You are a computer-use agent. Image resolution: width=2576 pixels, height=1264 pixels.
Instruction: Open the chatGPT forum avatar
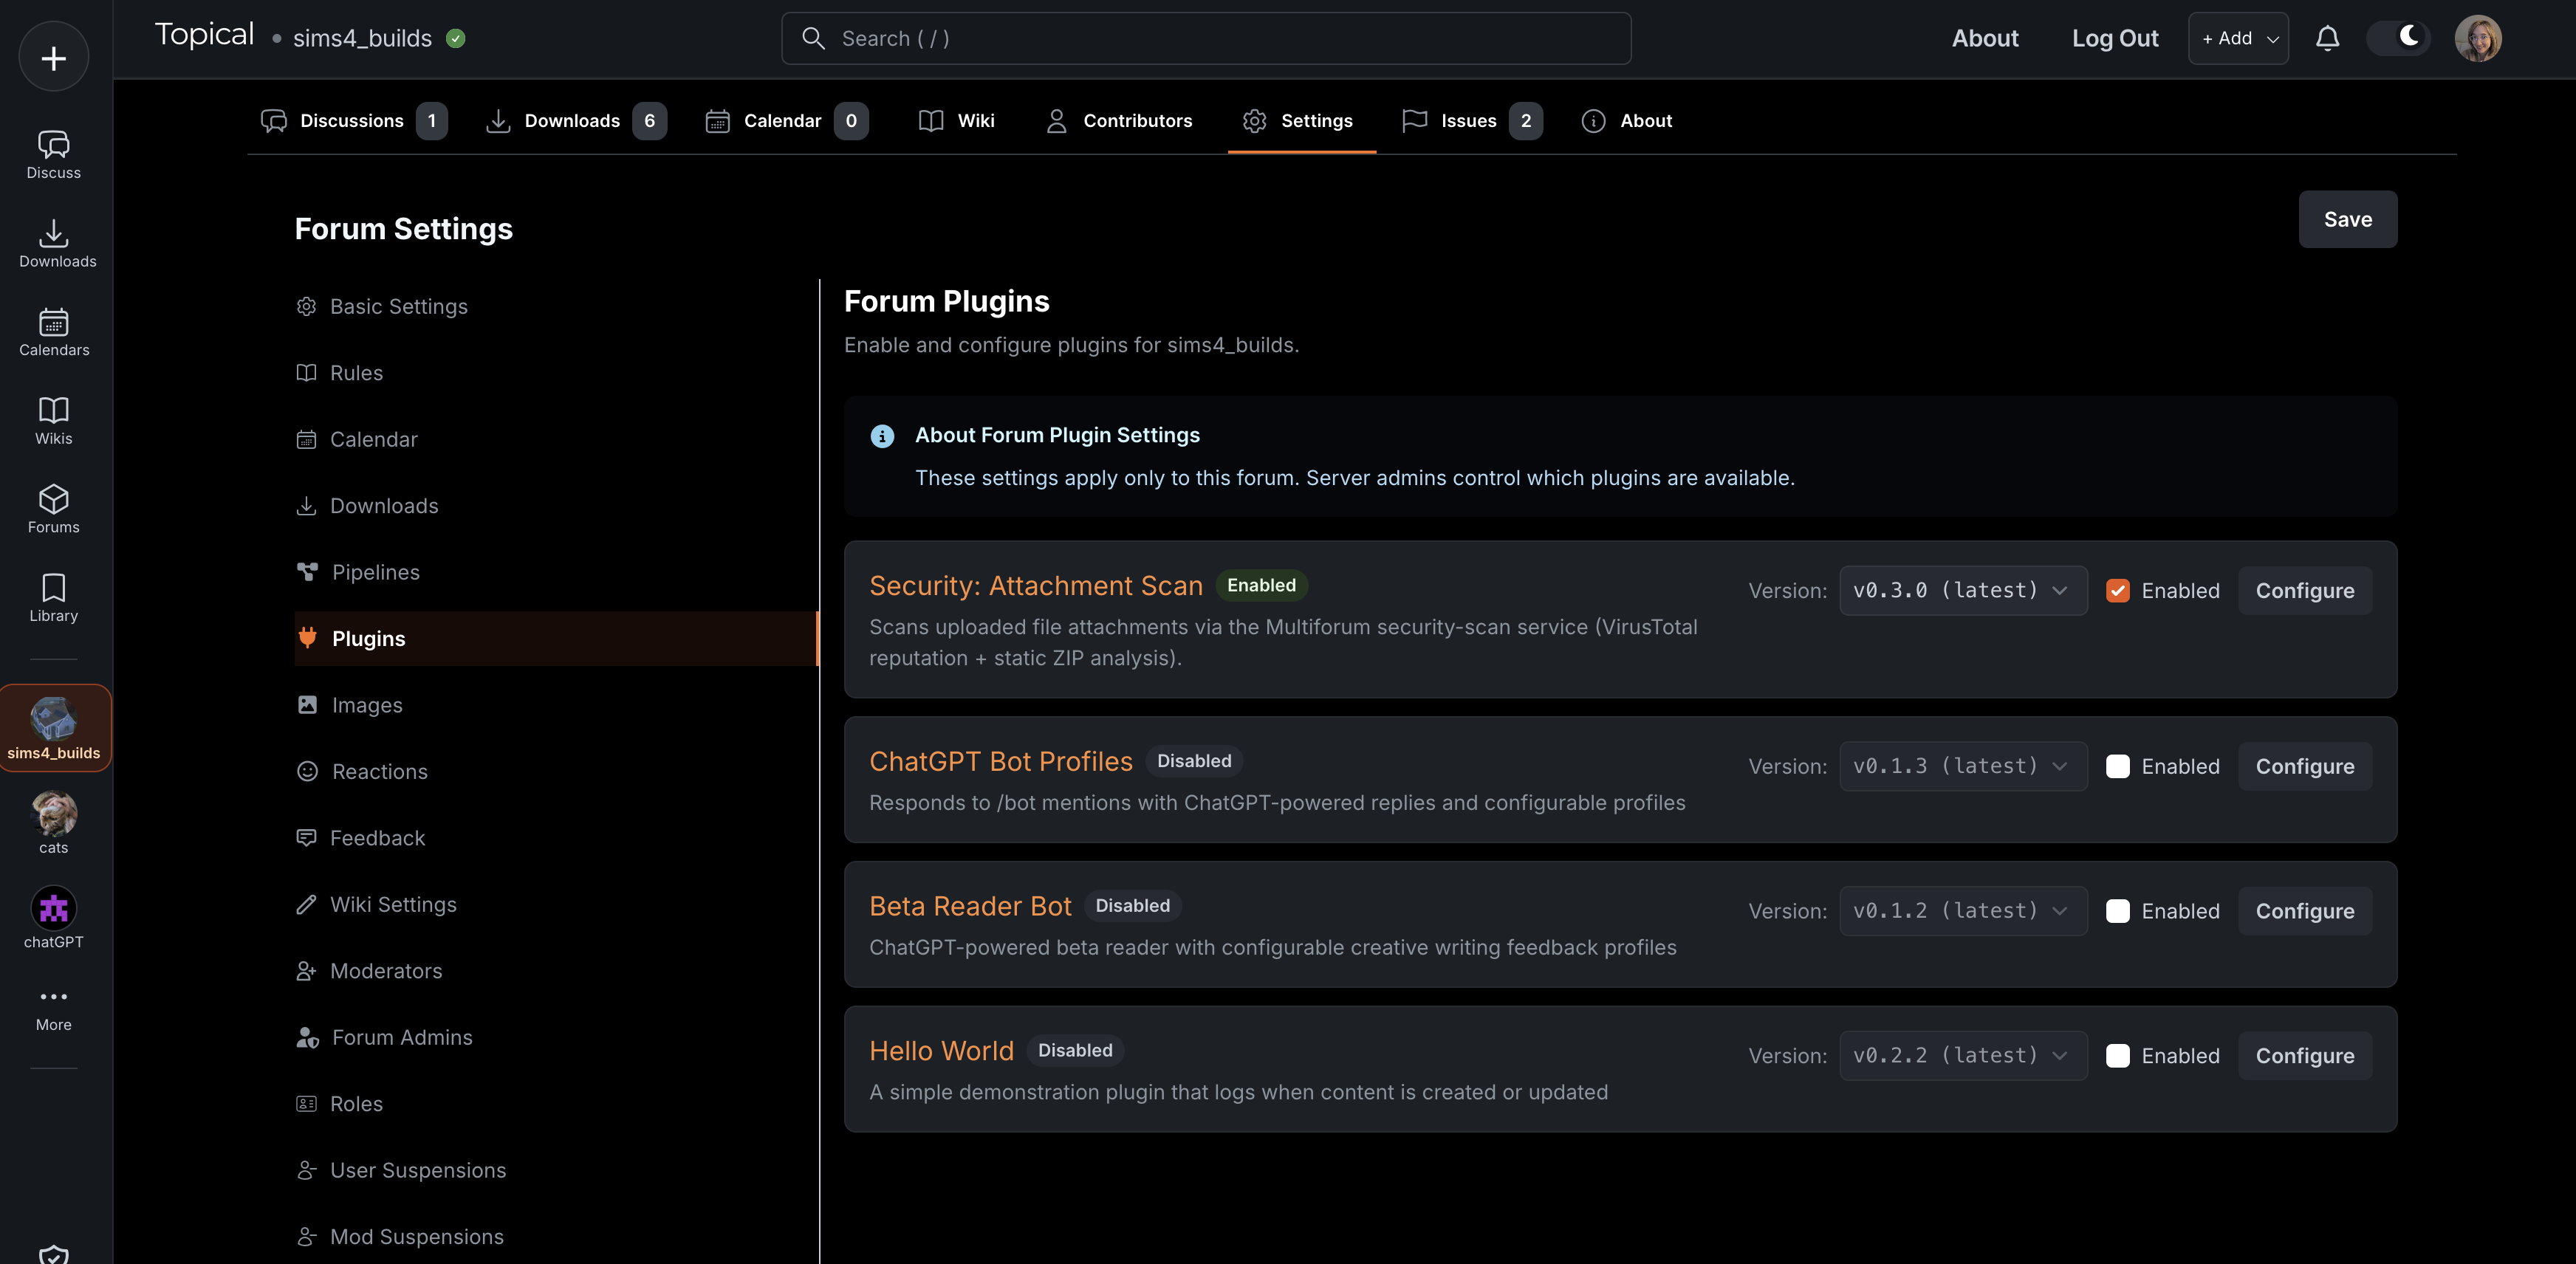tap(54, 909)
